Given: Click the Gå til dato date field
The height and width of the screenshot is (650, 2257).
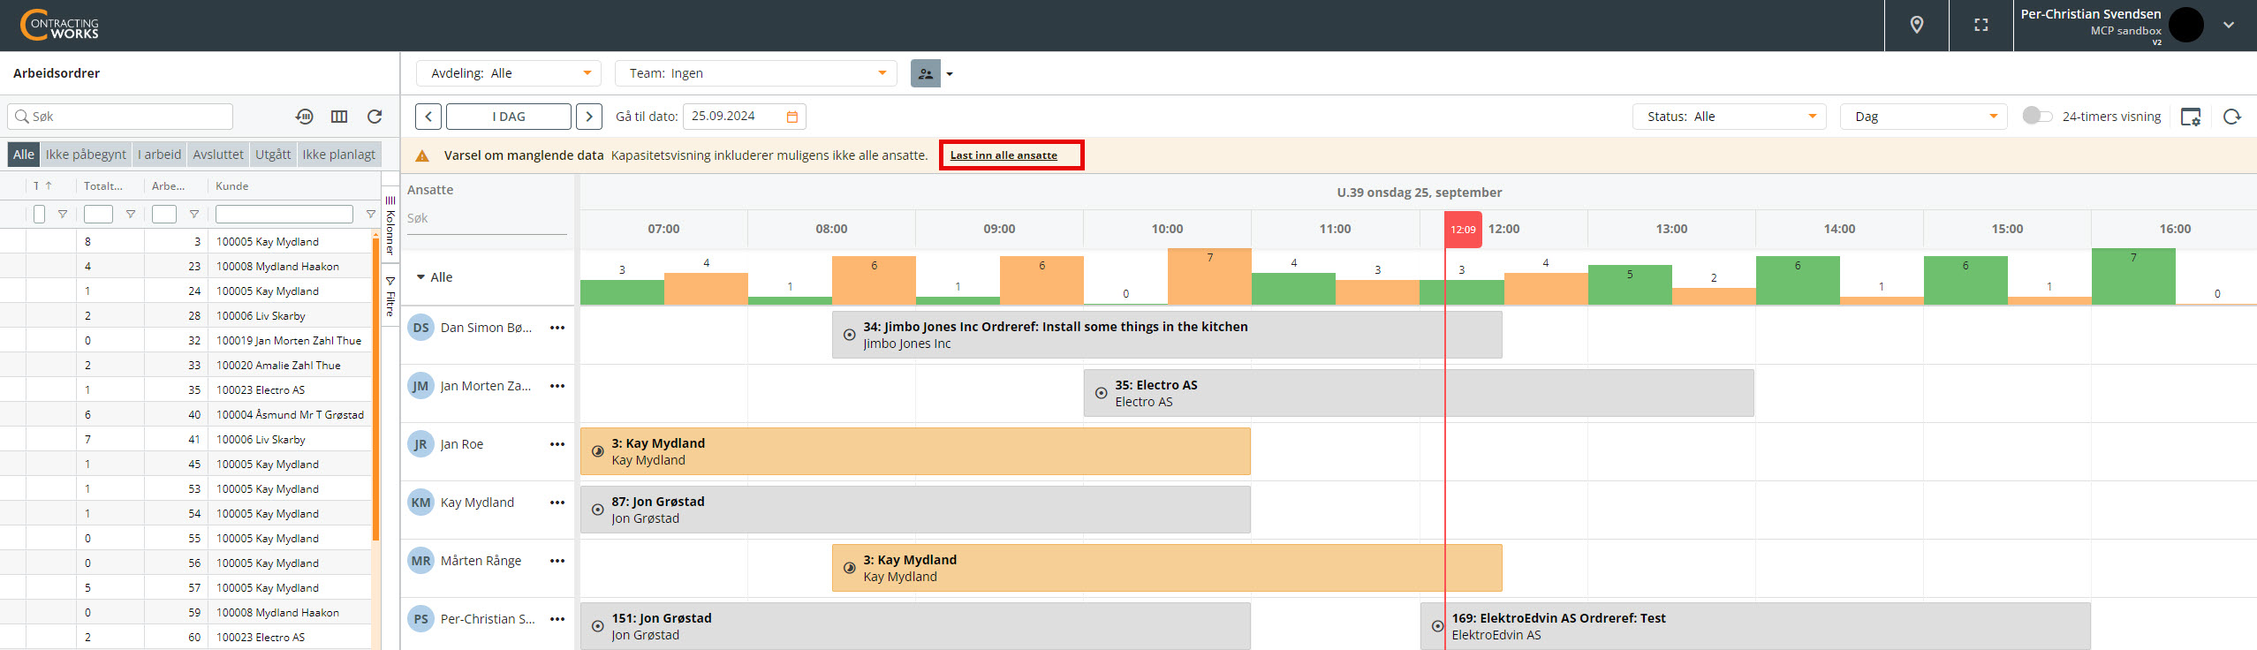Looking at the screenshot, I should click(x=744, y=117).
